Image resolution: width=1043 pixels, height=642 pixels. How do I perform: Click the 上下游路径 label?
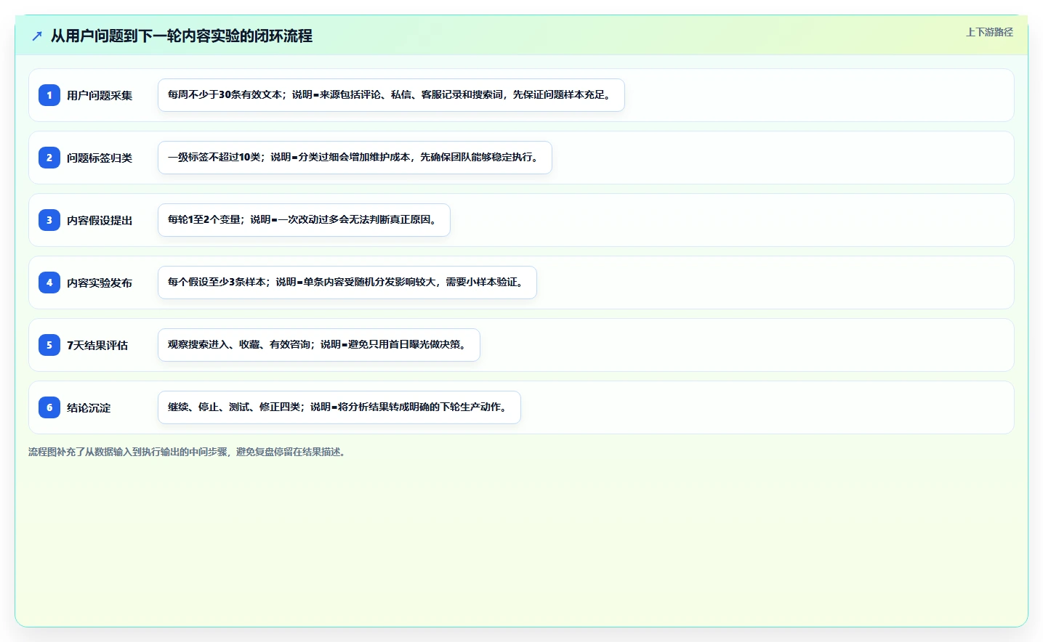989,32
